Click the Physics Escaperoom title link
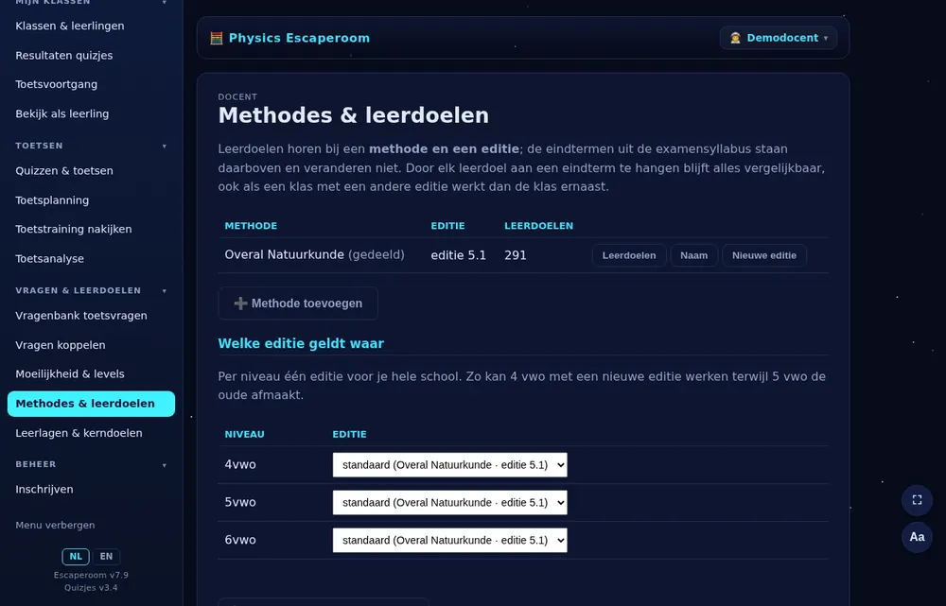The height and width of the screenshot is (606, 946). (x=299, y=38)
